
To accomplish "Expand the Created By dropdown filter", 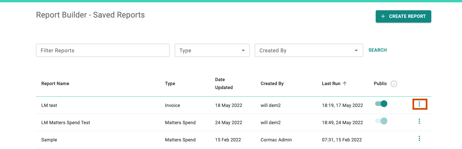I will click(x=309, y=50).
